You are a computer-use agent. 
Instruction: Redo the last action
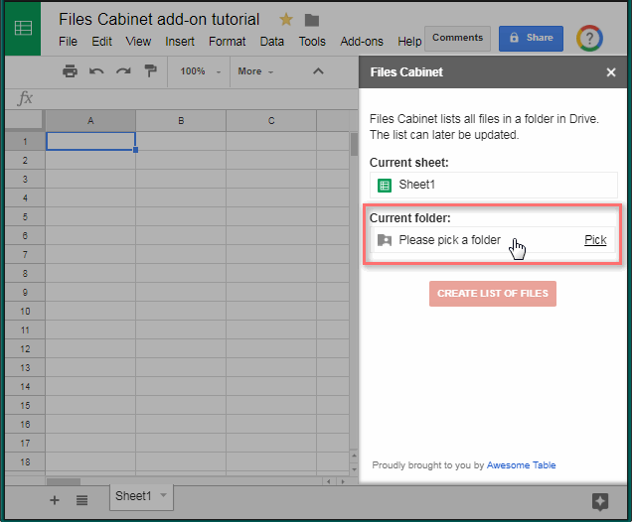[123, 71]
